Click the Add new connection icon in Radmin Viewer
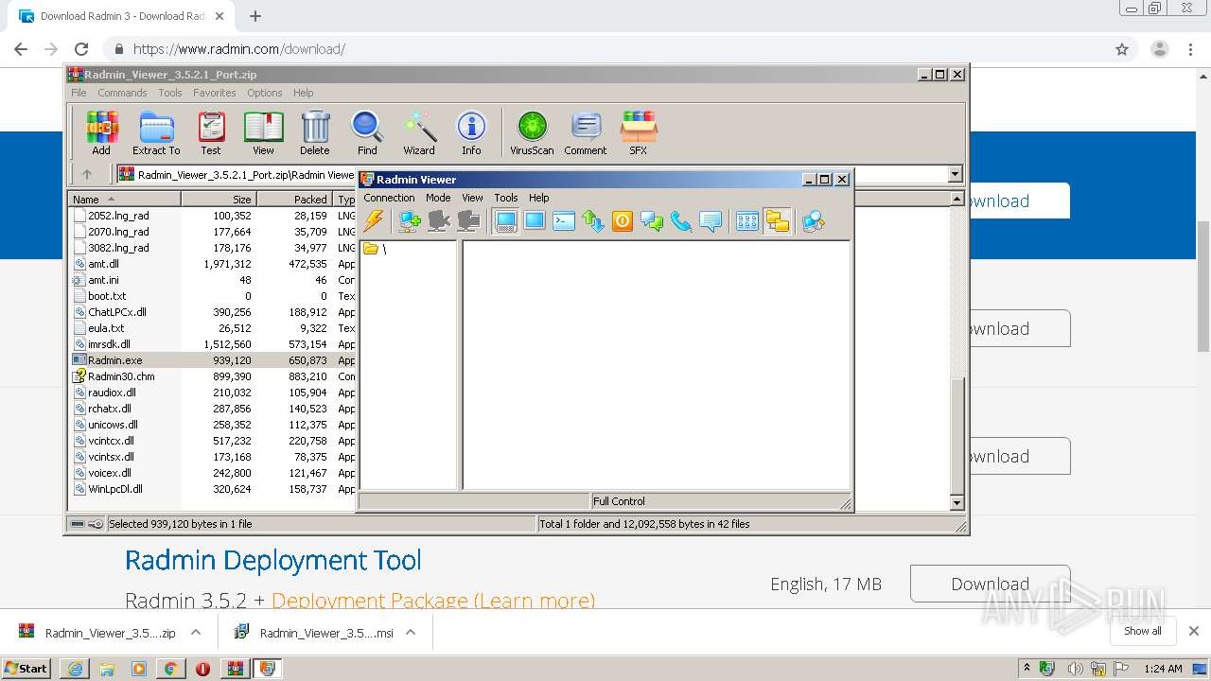This screenshot has height=681, width=1211. pos(410,221)
